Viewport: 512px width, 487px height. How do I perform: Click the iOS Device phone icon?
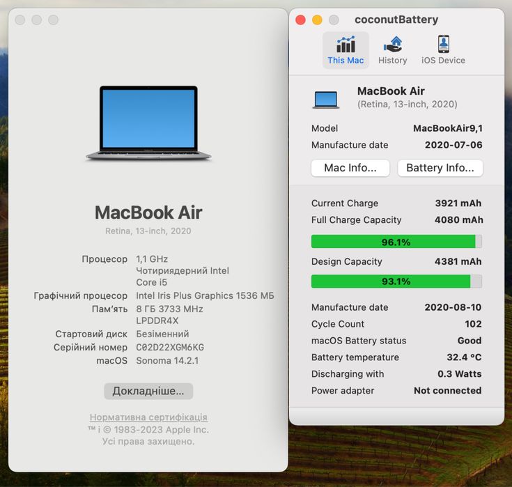tap(444, 44)
